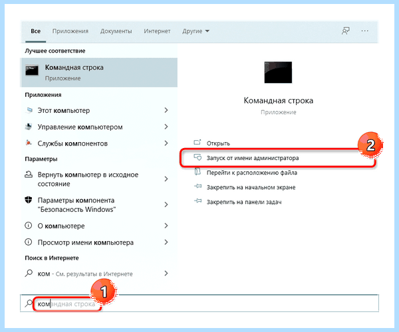Open the Другие dropdown filter
Image resolution: width=399 pixels, height=332 pixels.
point(196,31)
